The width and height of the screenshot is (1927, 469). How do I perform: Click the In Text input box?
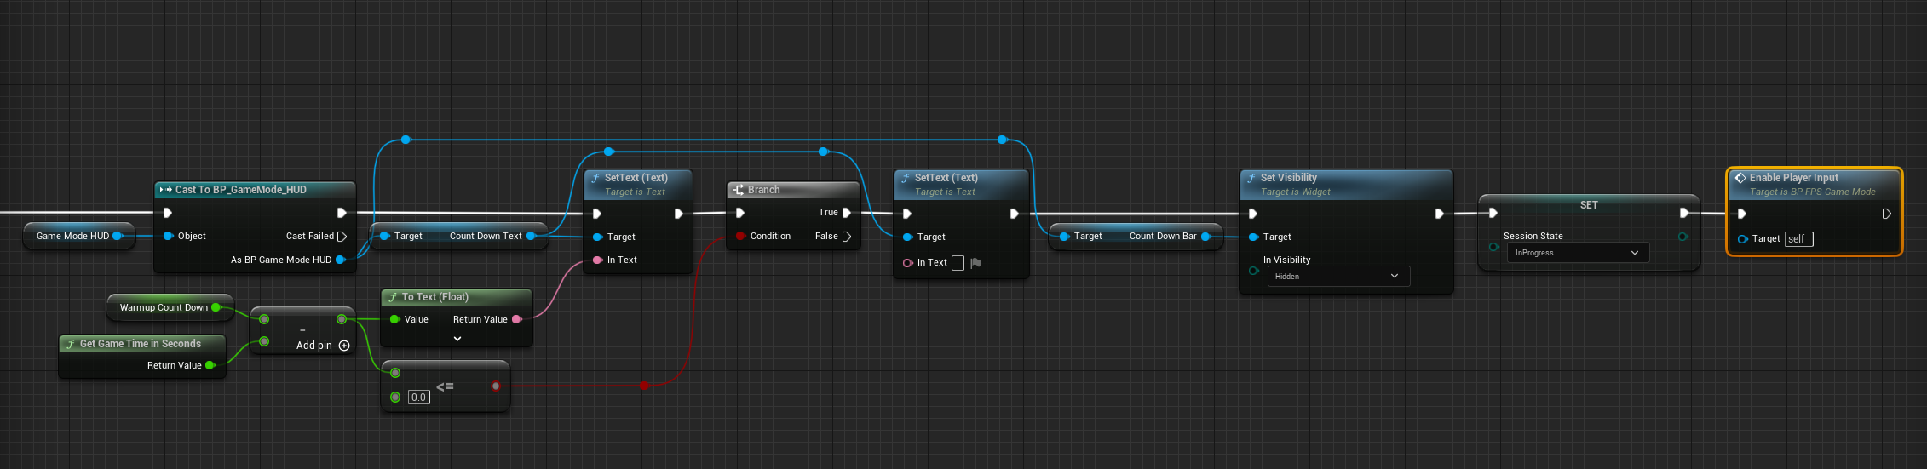click(958, 263)
